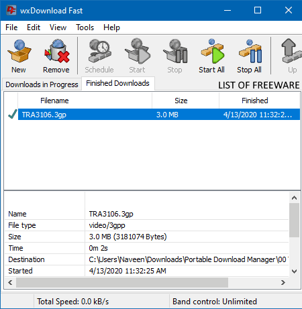Select the Finished Downloads tab

(x=117, y=83)
